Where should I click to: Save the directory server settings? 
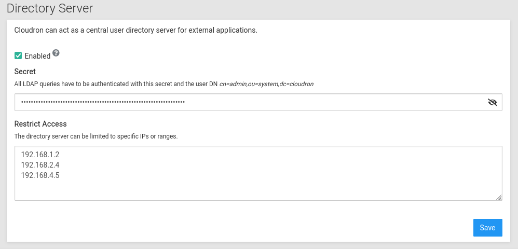[487, 228]
